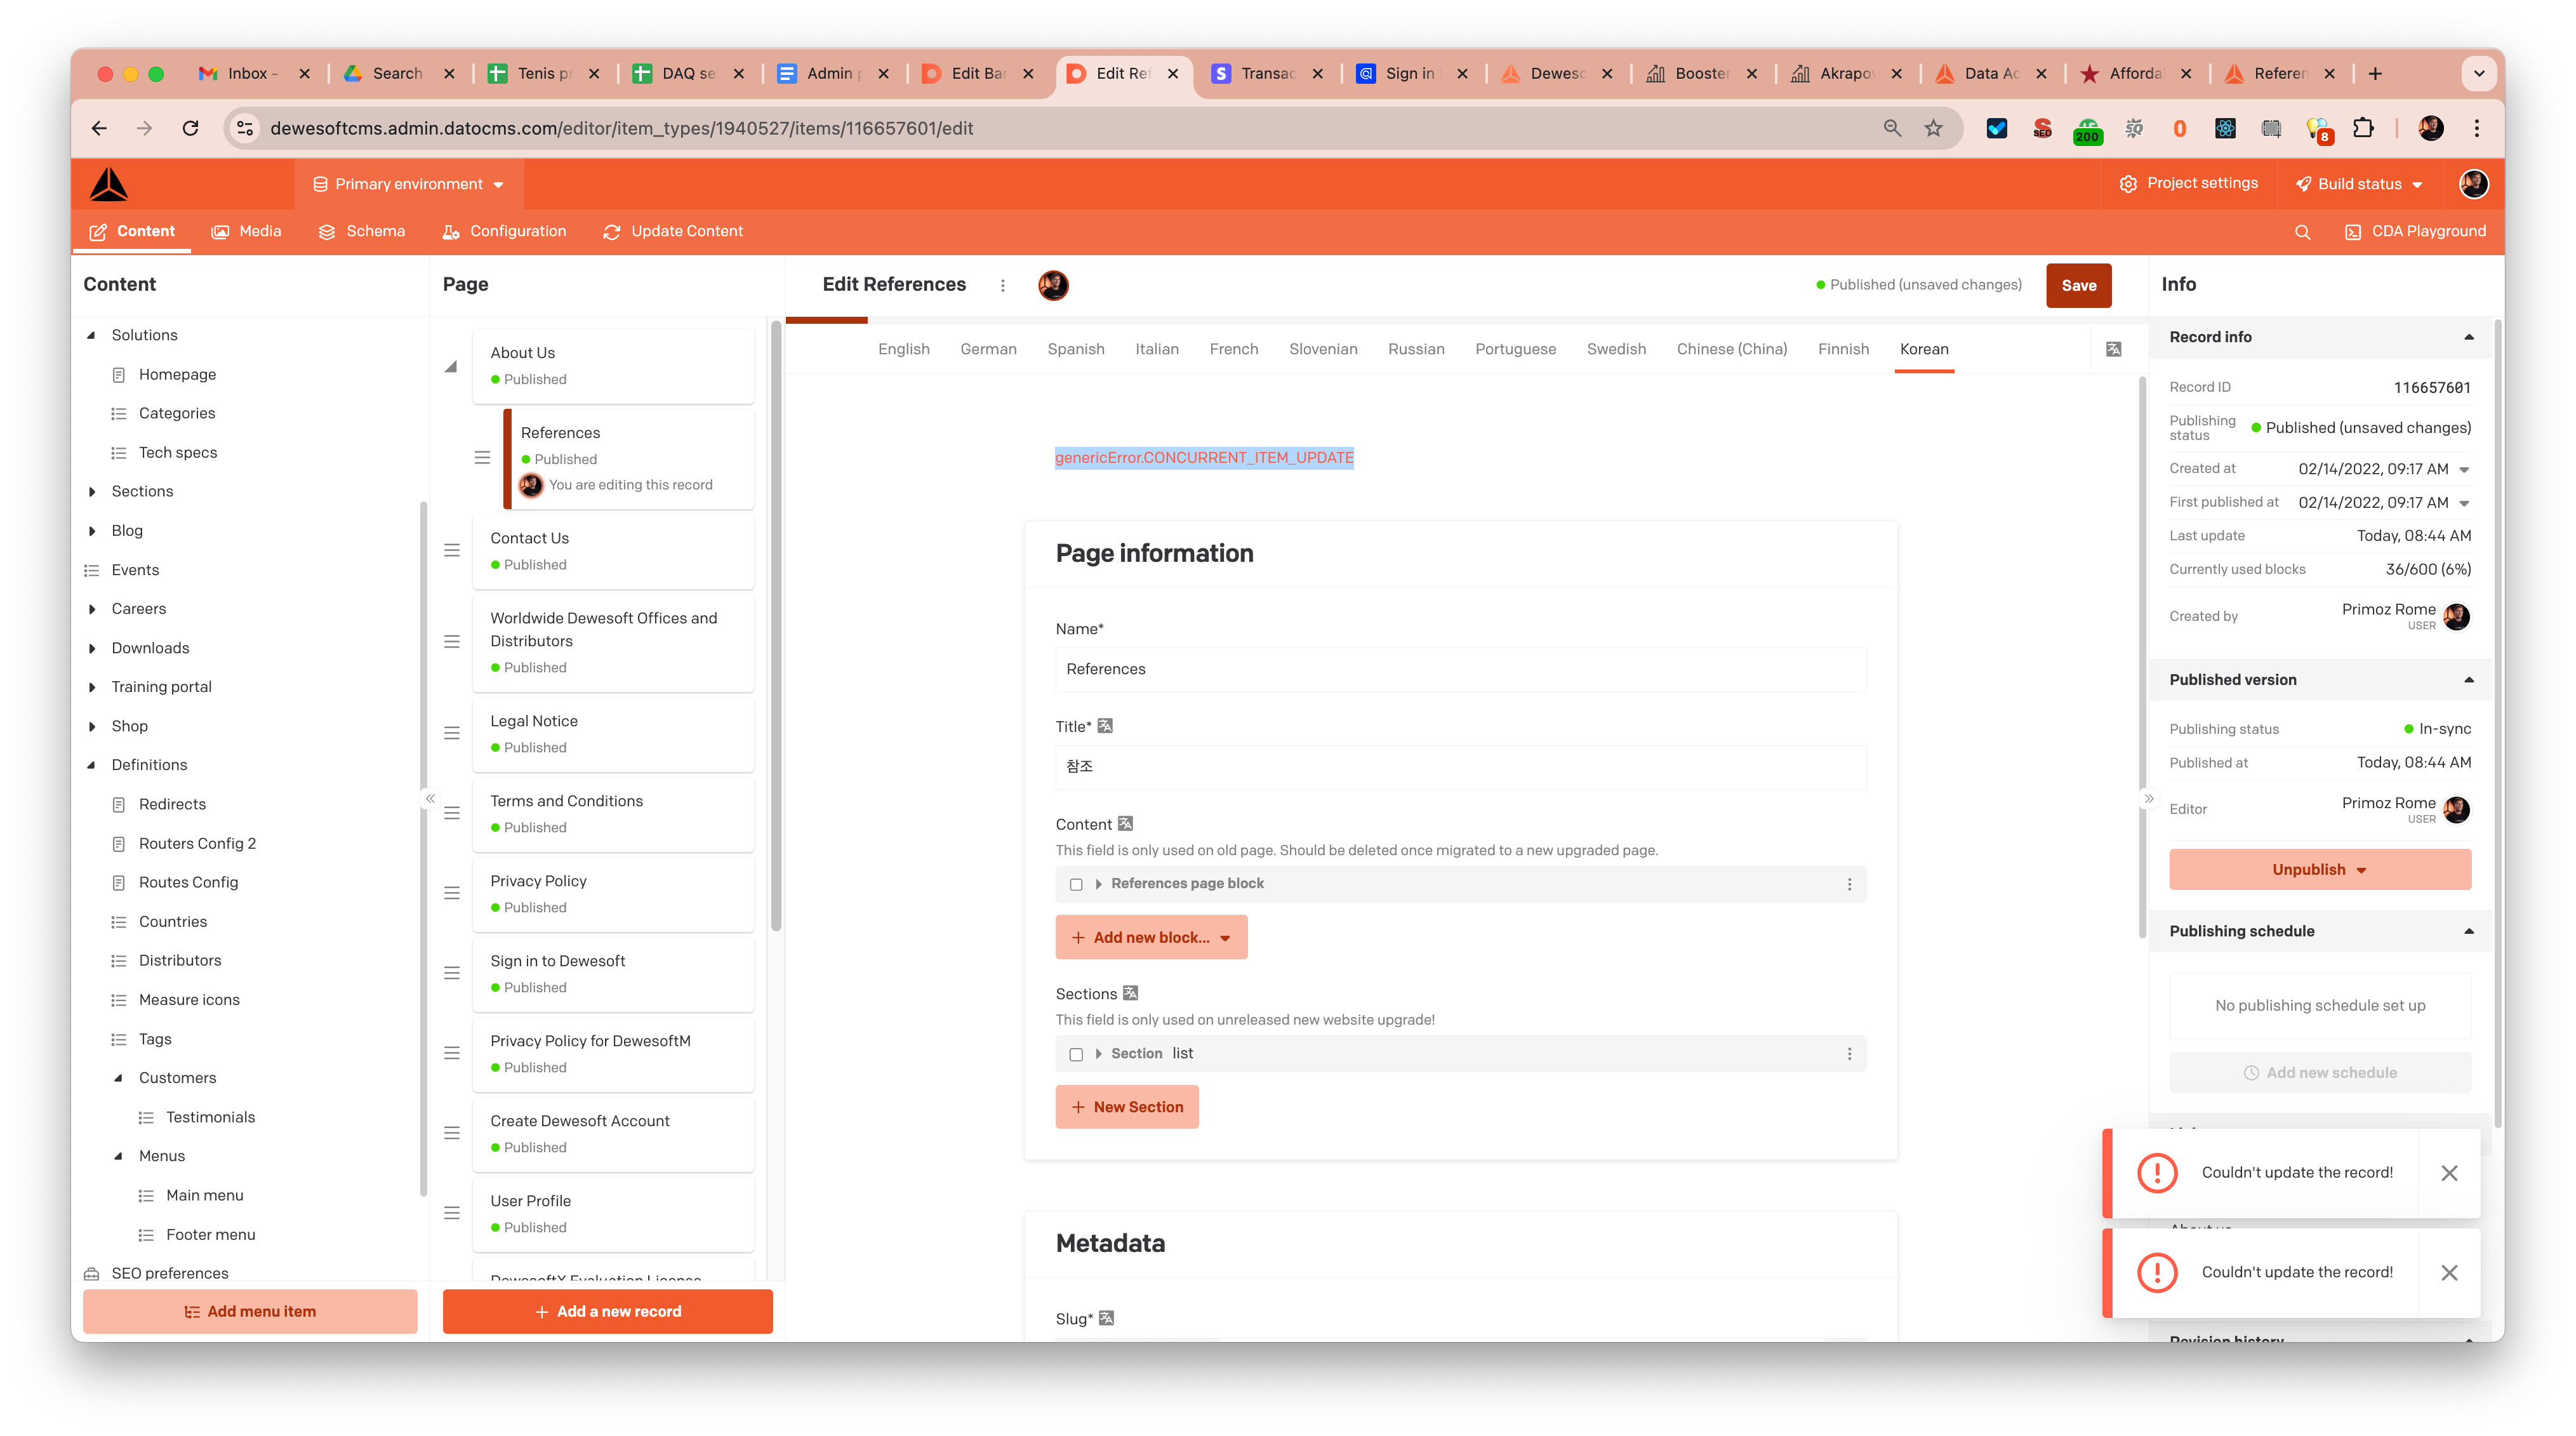Click Add menu item button
Image resolution: width=2576 pixels, height=1436 pixels.
250,1311
